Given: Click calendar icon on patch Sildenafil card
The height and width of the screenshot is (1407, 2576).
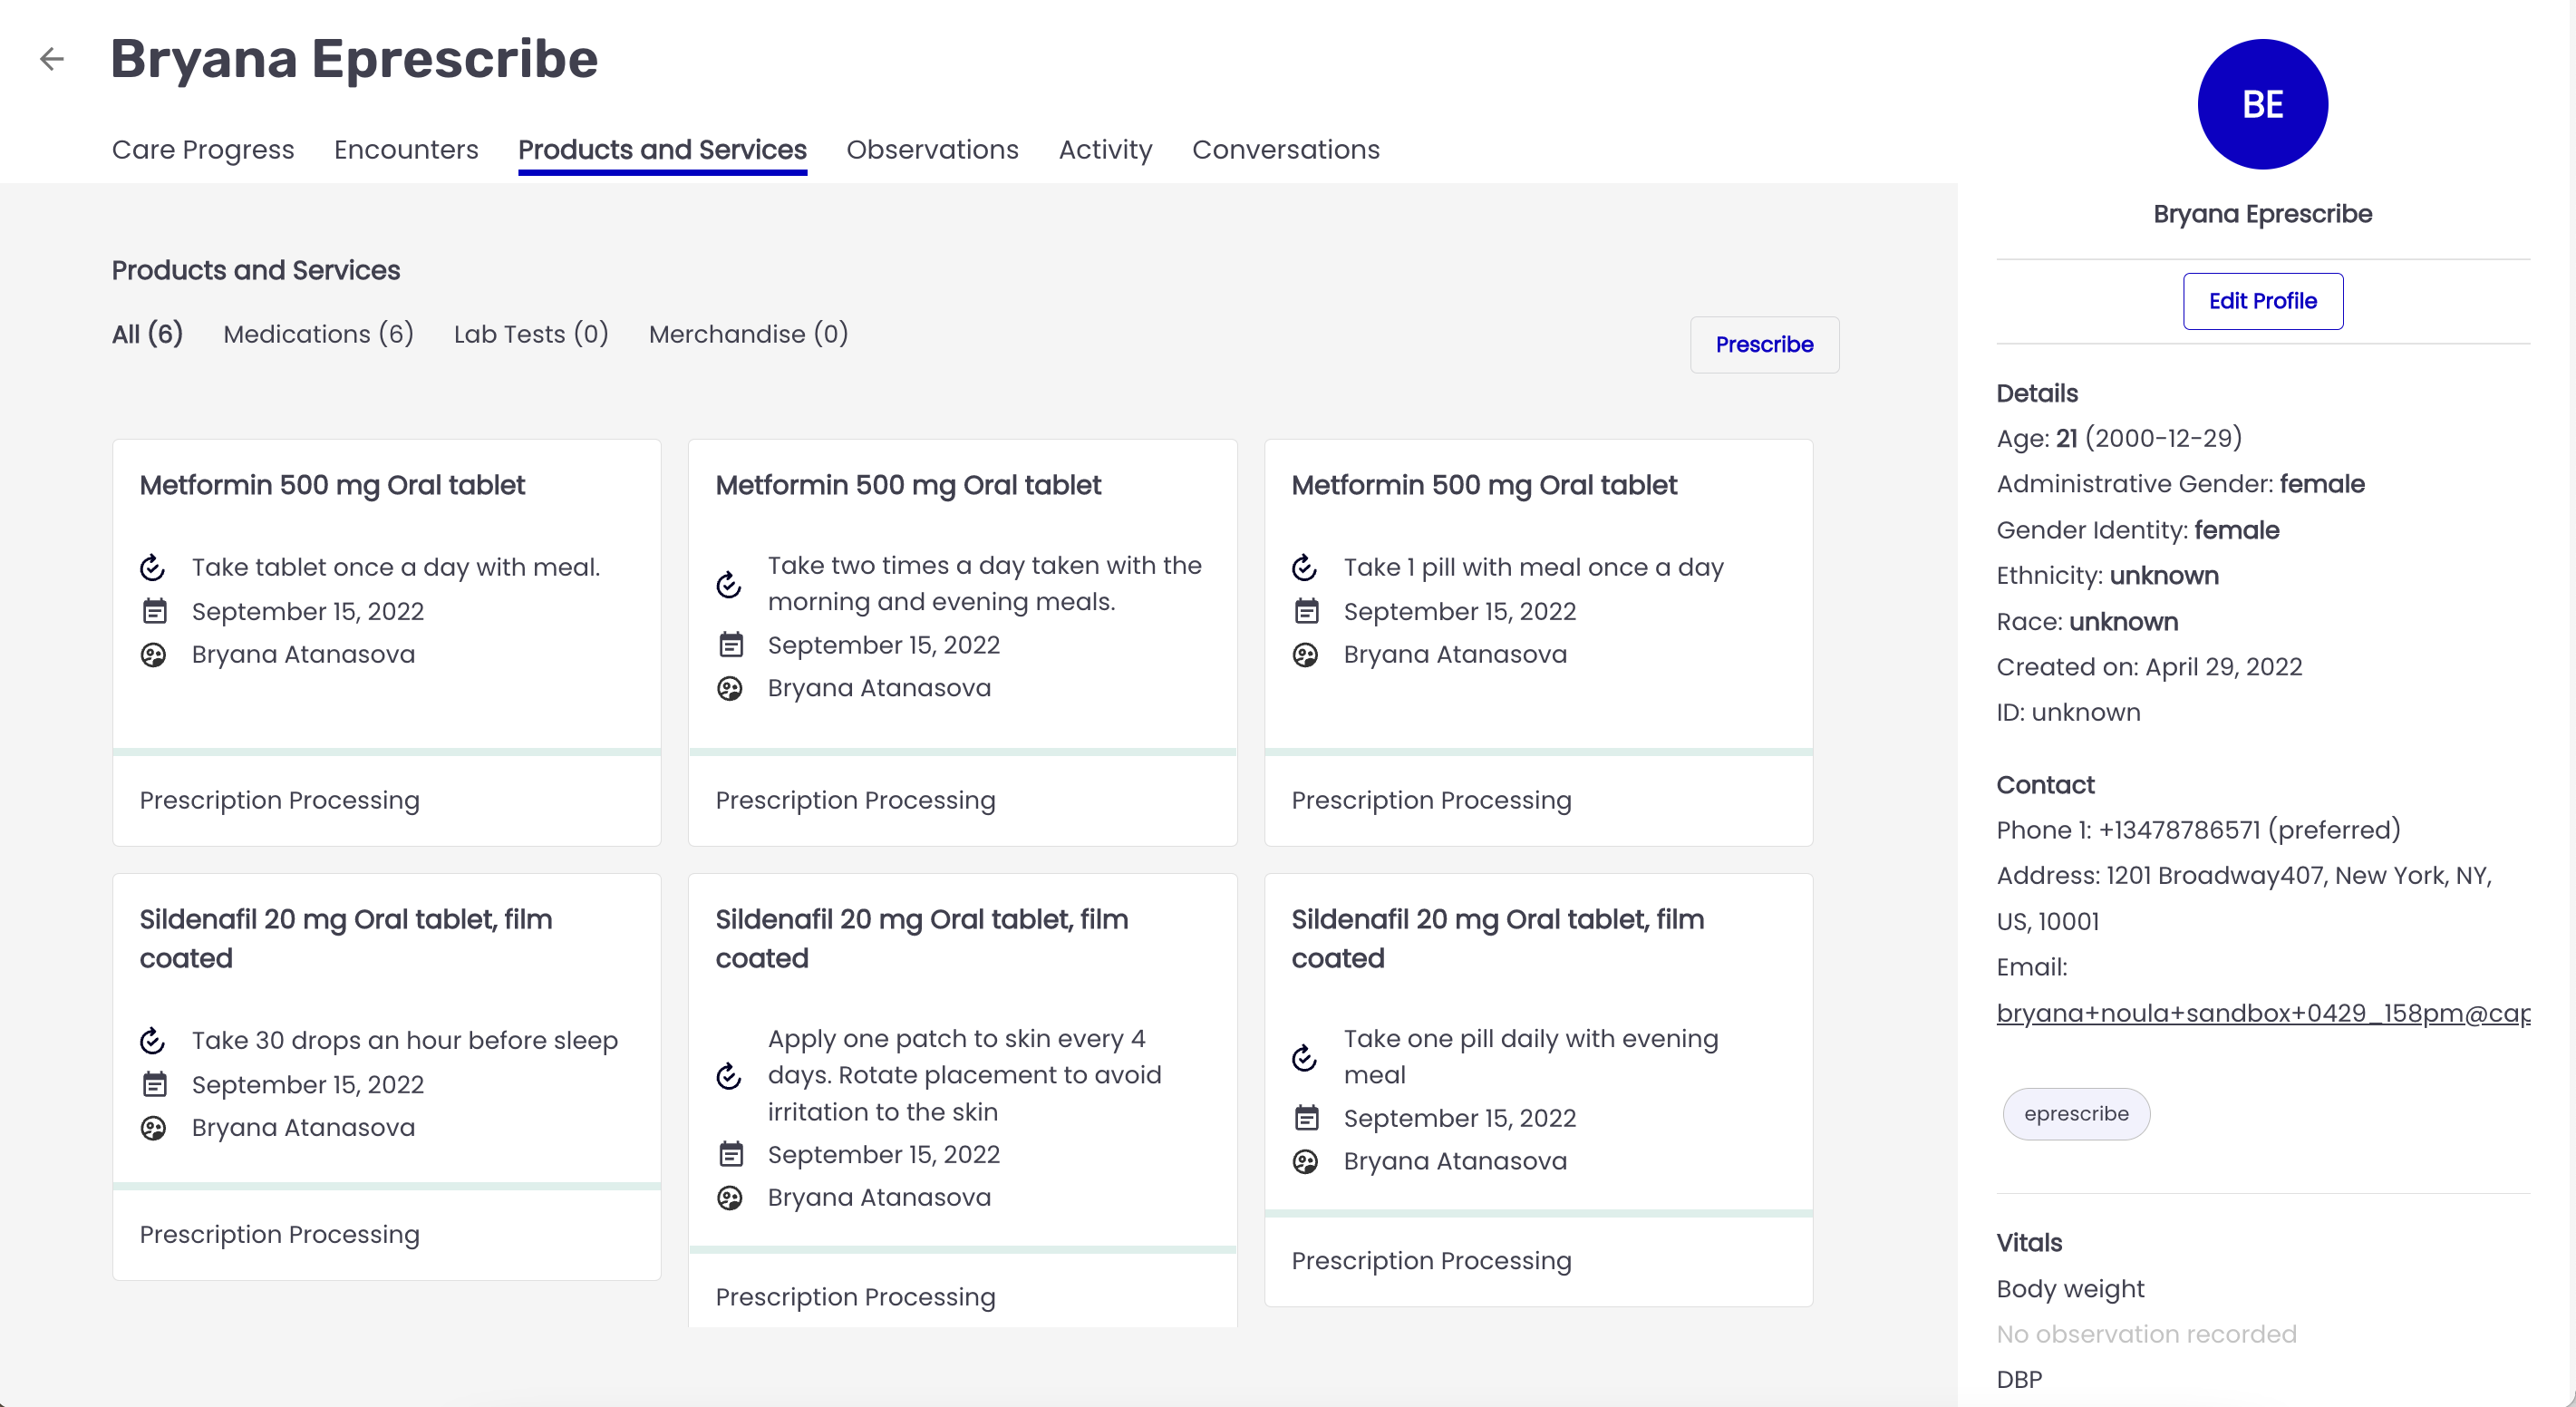Looking at the screenshot, I should (x=731, y=1154).
